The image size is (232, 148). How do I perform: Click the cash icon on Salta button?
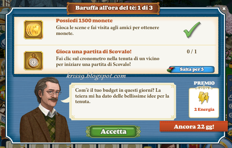tap(171, 69)
